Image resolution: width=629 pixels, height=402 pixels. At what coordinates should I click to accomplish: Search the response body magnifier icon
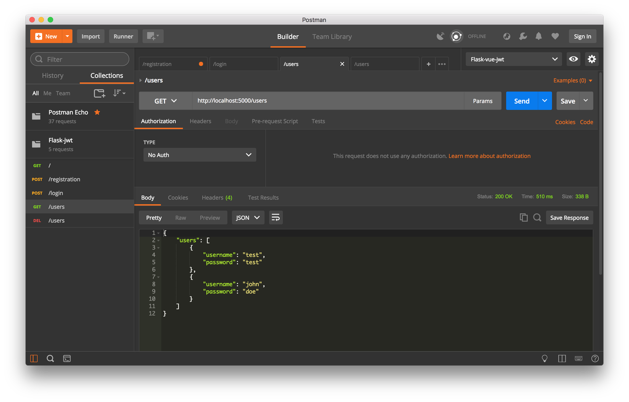point(537,218)
